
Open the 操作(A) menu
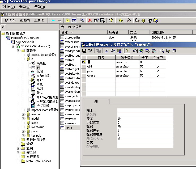point(10,20)
